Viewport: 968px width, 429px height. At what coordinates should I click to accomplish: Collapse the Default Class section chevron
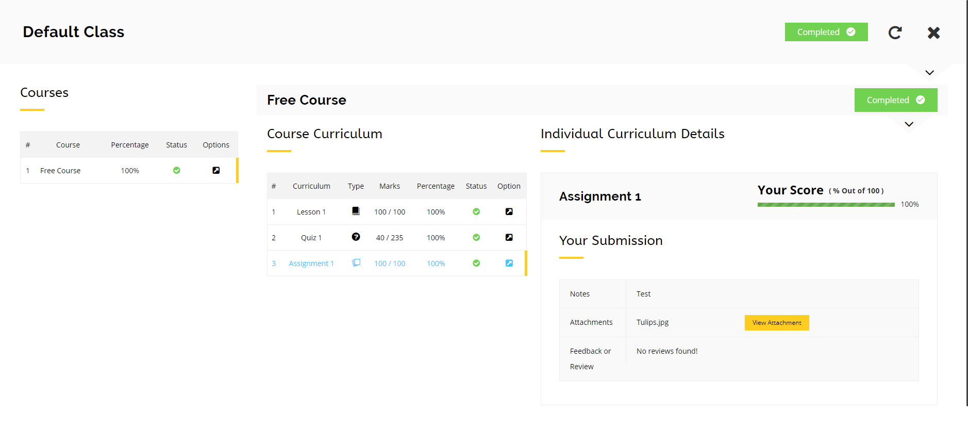[x=929, y=73]
